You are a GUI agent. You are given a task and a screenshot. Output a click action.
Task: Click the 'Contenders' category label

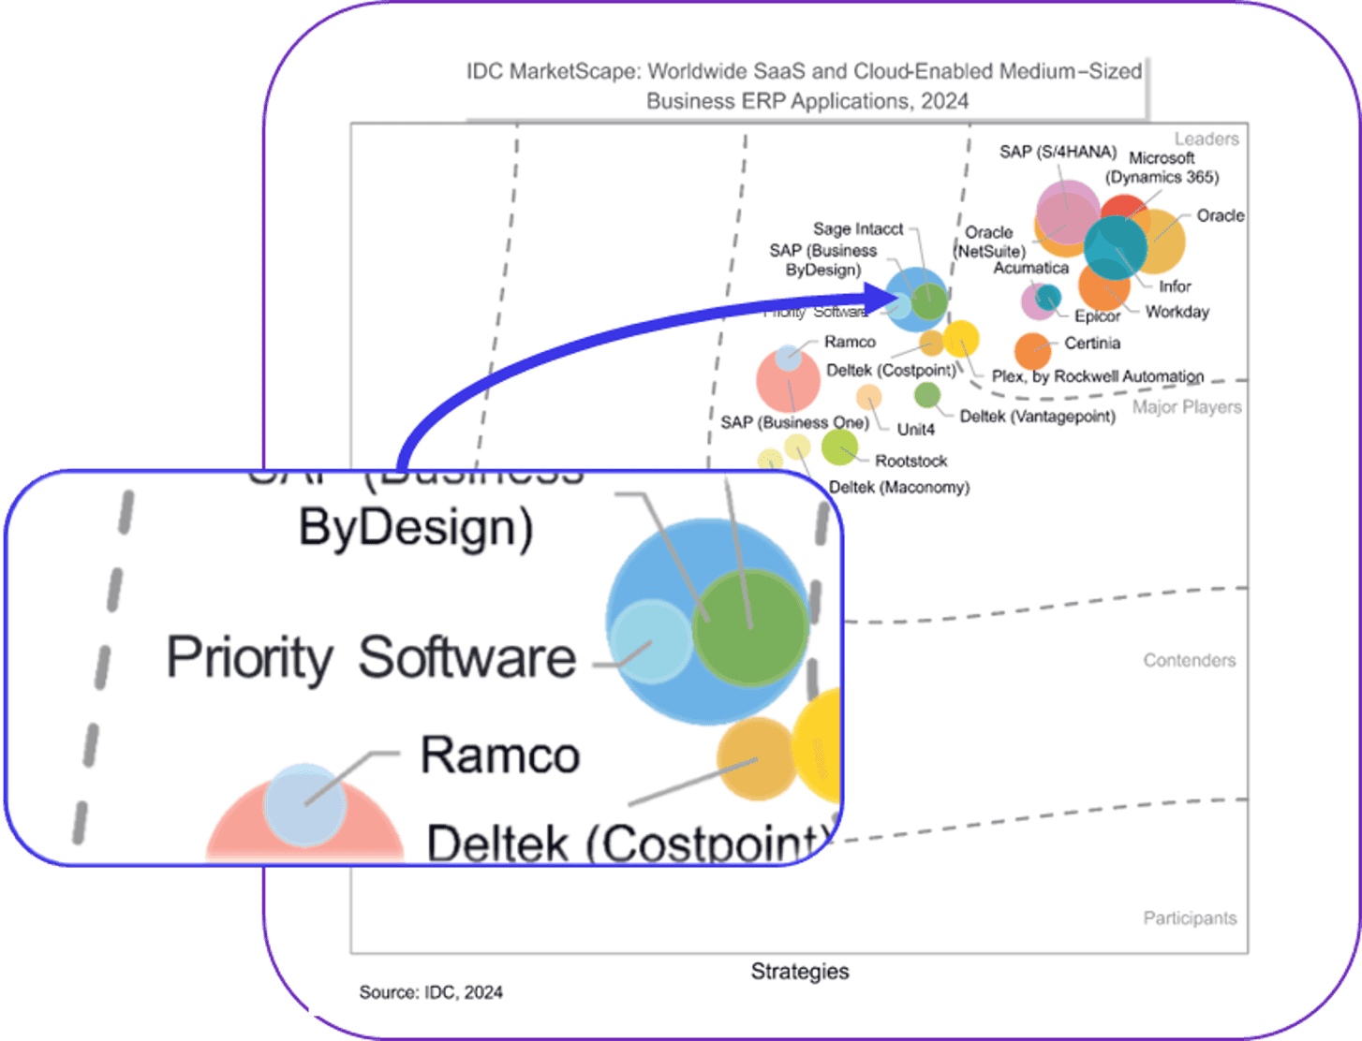[1190, 661]
